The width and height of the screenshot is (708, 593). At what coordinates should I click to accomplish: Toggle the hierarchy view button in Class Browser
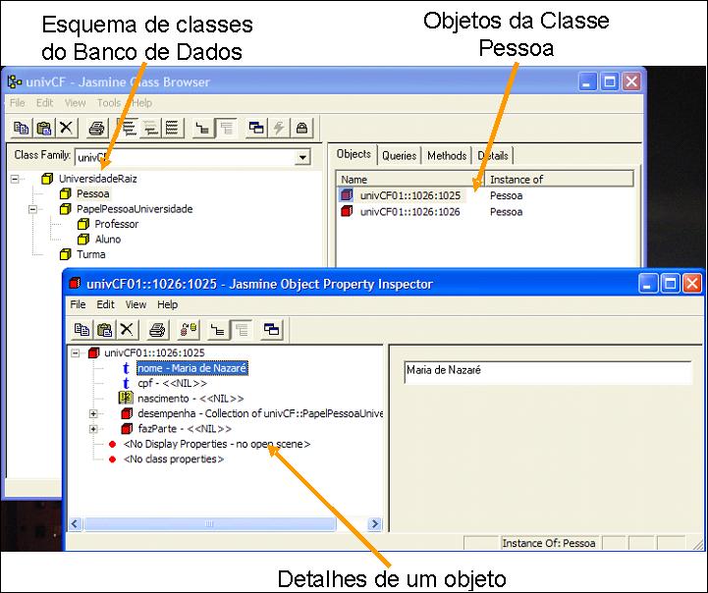203,127
